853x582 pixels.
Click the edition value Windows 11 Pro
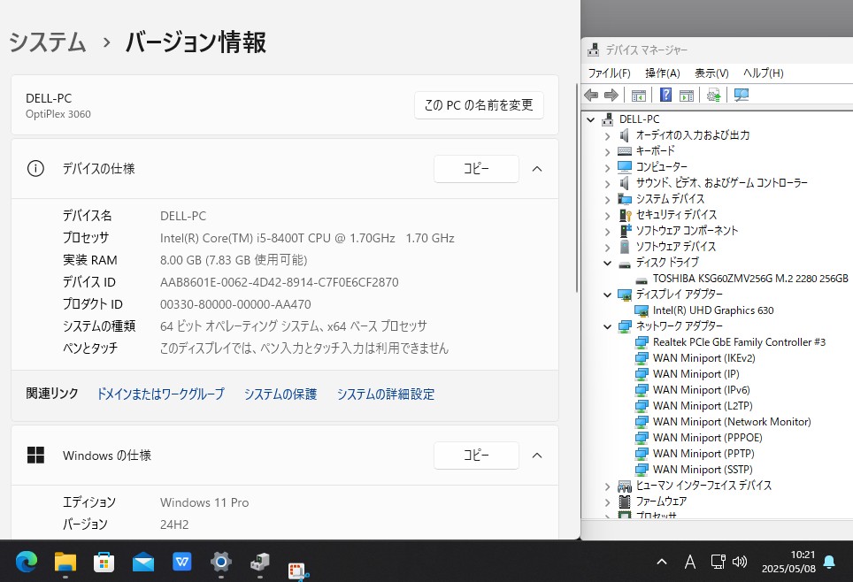coord(204,502)
